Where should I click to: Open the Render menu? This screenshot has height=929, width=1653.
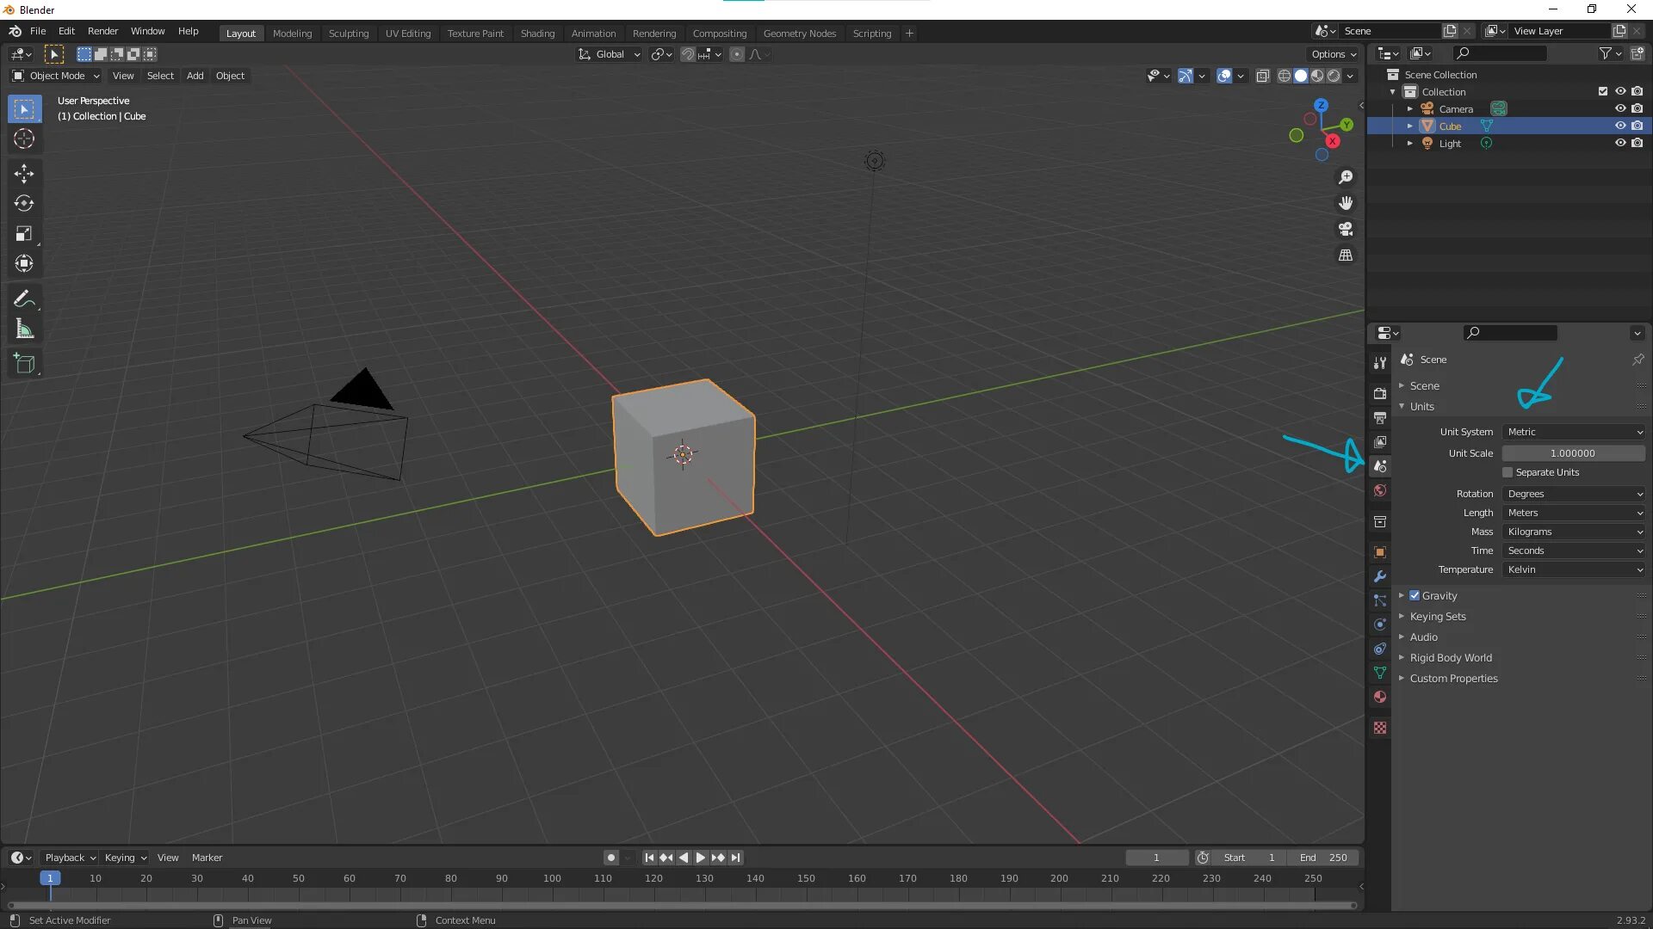[x=102, y=31]
